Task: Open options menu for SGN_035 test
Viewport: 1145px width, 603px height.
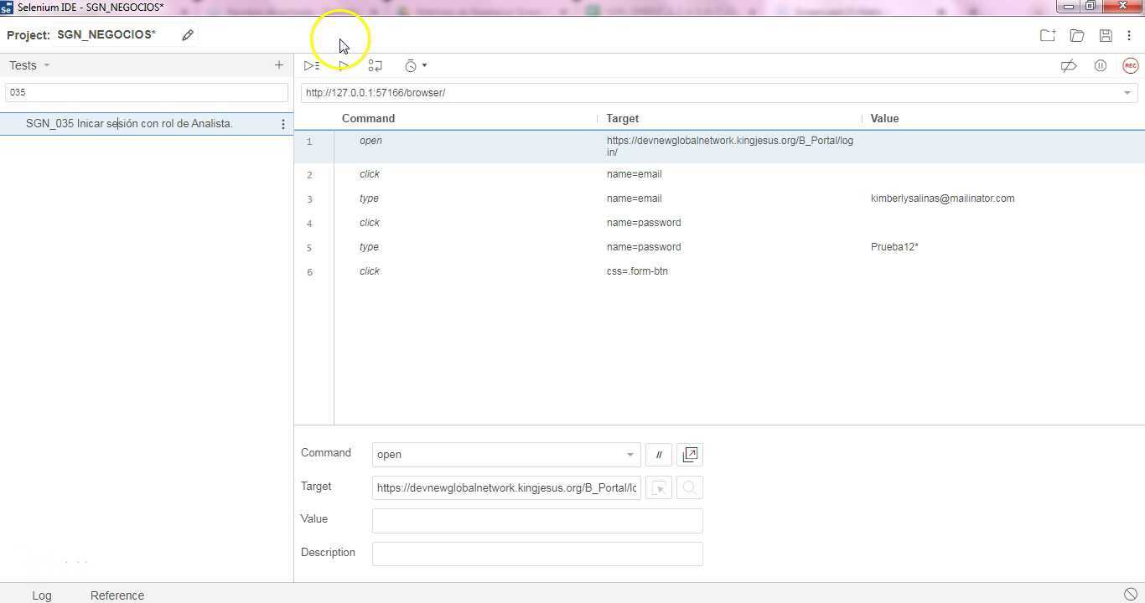Action: [x=283, y=124]
